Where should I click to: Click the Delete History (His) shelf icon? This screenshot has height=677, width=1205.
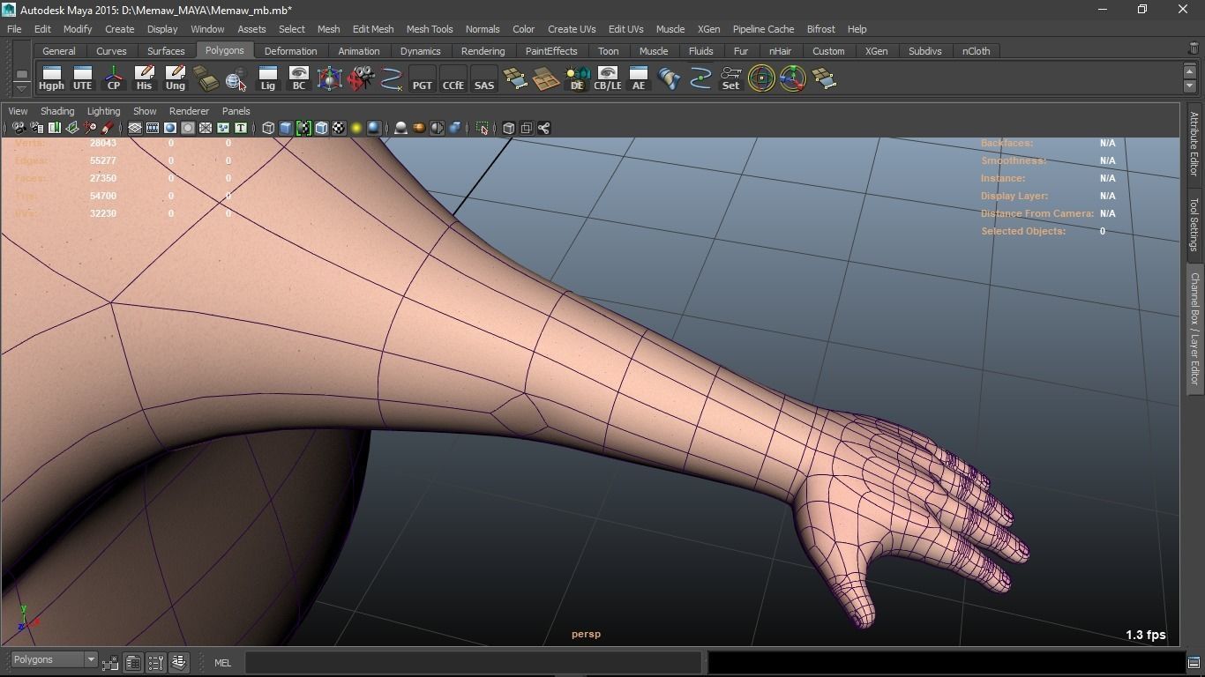pos(144,78)
